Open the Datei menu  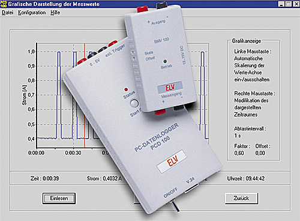7,13
